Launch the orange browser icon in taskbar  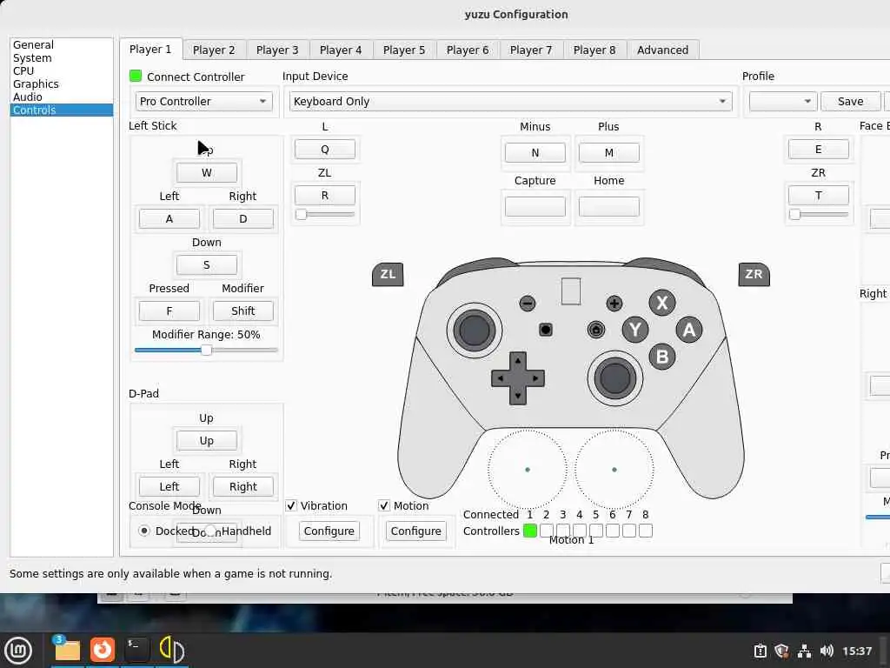click(x=103, y=650)
